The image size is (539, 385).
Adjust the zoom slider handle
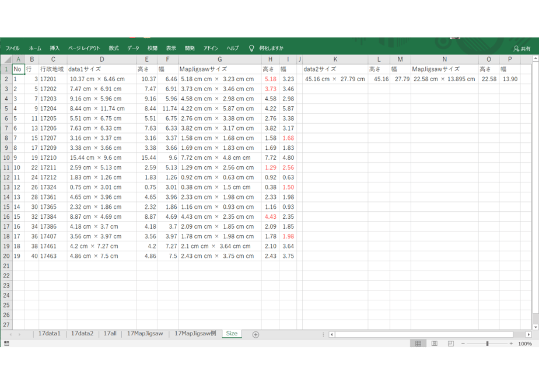click(487, 344)
